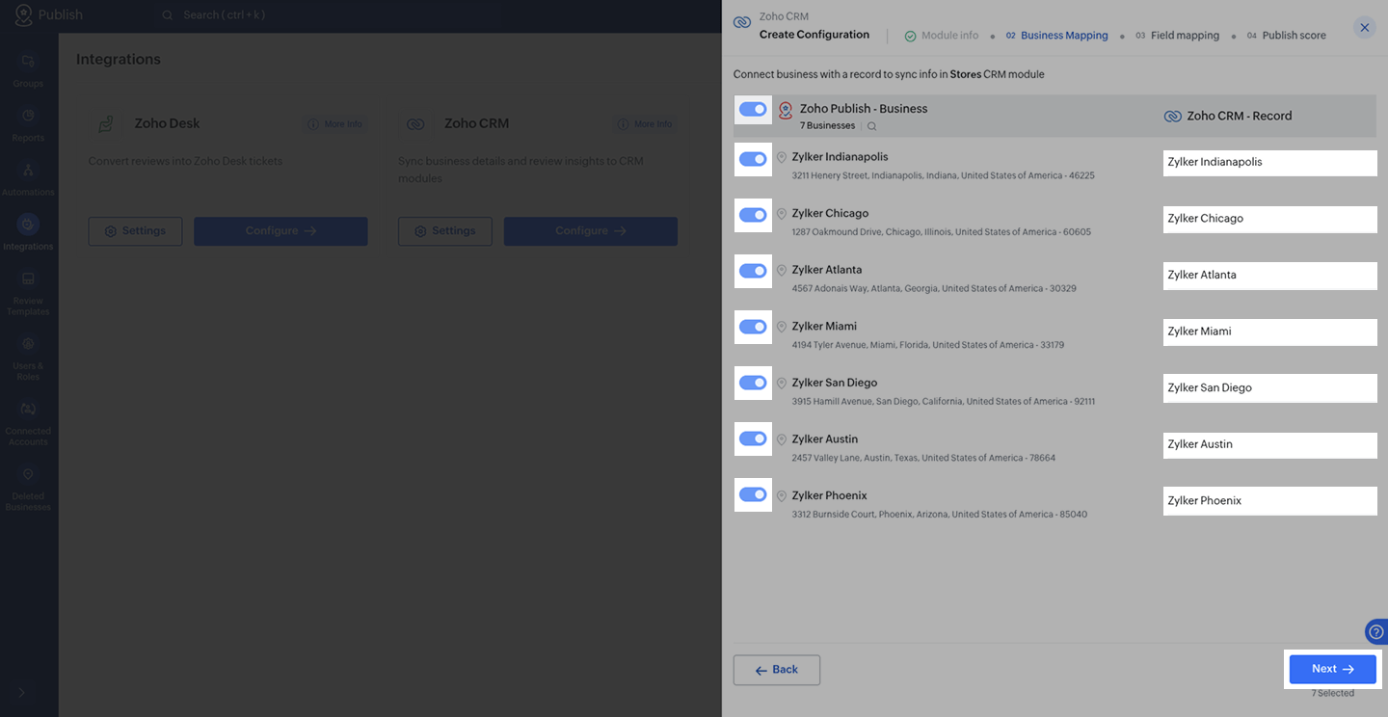Click the Zoho Publish - Business header icon
The image size is (1388, 717).
pos(786,111)
